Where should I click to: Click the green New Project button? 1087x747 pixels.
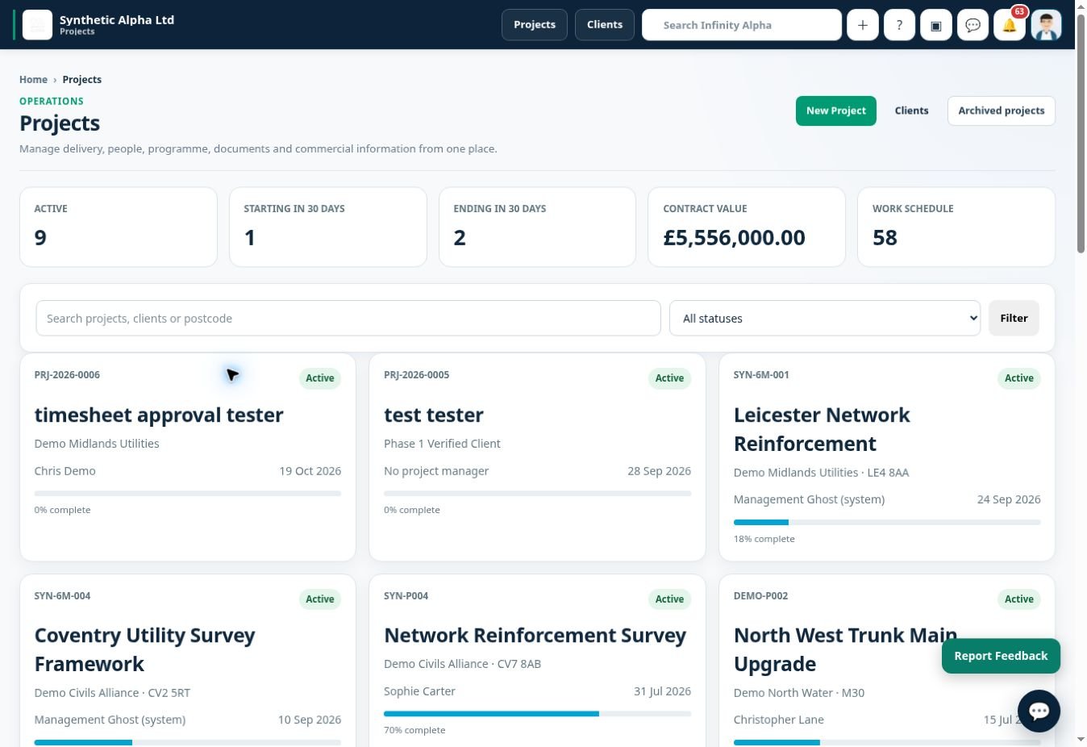point(835,111)
